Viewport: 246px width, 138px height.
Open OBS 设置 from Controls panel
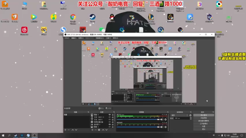click(x=204, y=126)
